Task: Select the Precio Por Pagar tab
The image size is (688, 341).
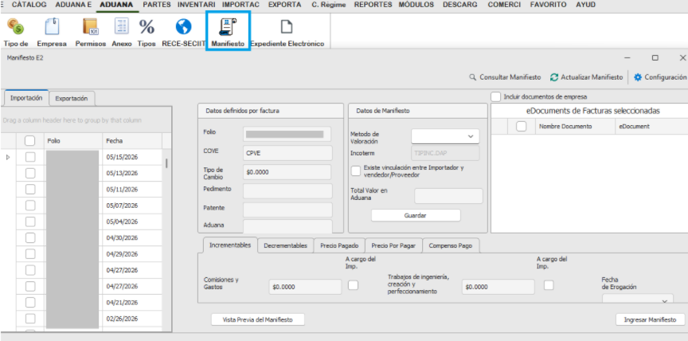Action: click(x=393, y=245)
